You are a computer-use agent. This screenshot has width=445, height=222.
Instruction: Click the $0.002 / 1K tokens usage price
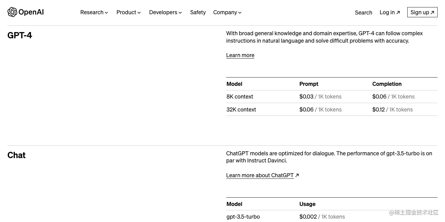[x=322, y=217]
